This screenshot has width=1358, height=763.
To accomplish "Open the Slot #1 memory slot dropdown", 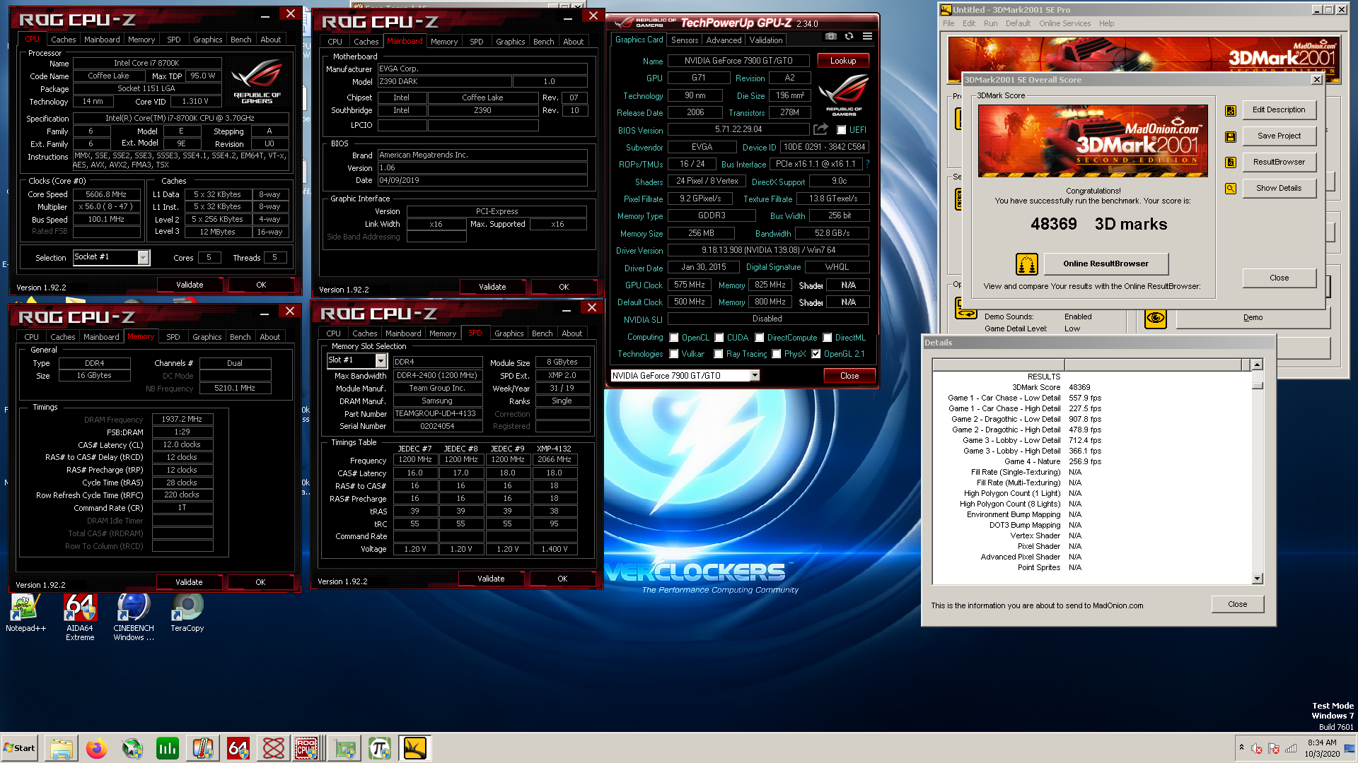I will (x=381, y=360).
